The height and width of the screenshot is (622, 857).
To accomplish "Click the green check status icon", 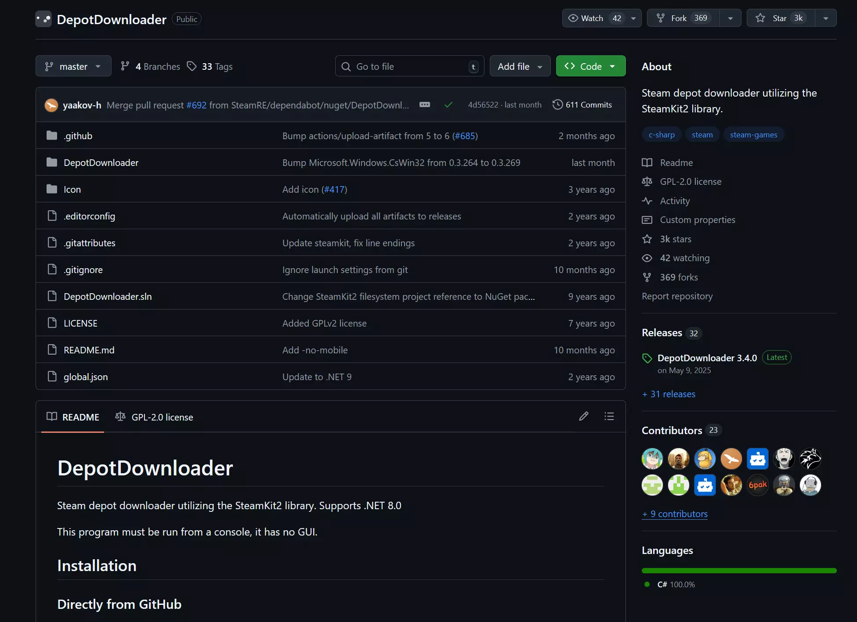I will point(448,105).
